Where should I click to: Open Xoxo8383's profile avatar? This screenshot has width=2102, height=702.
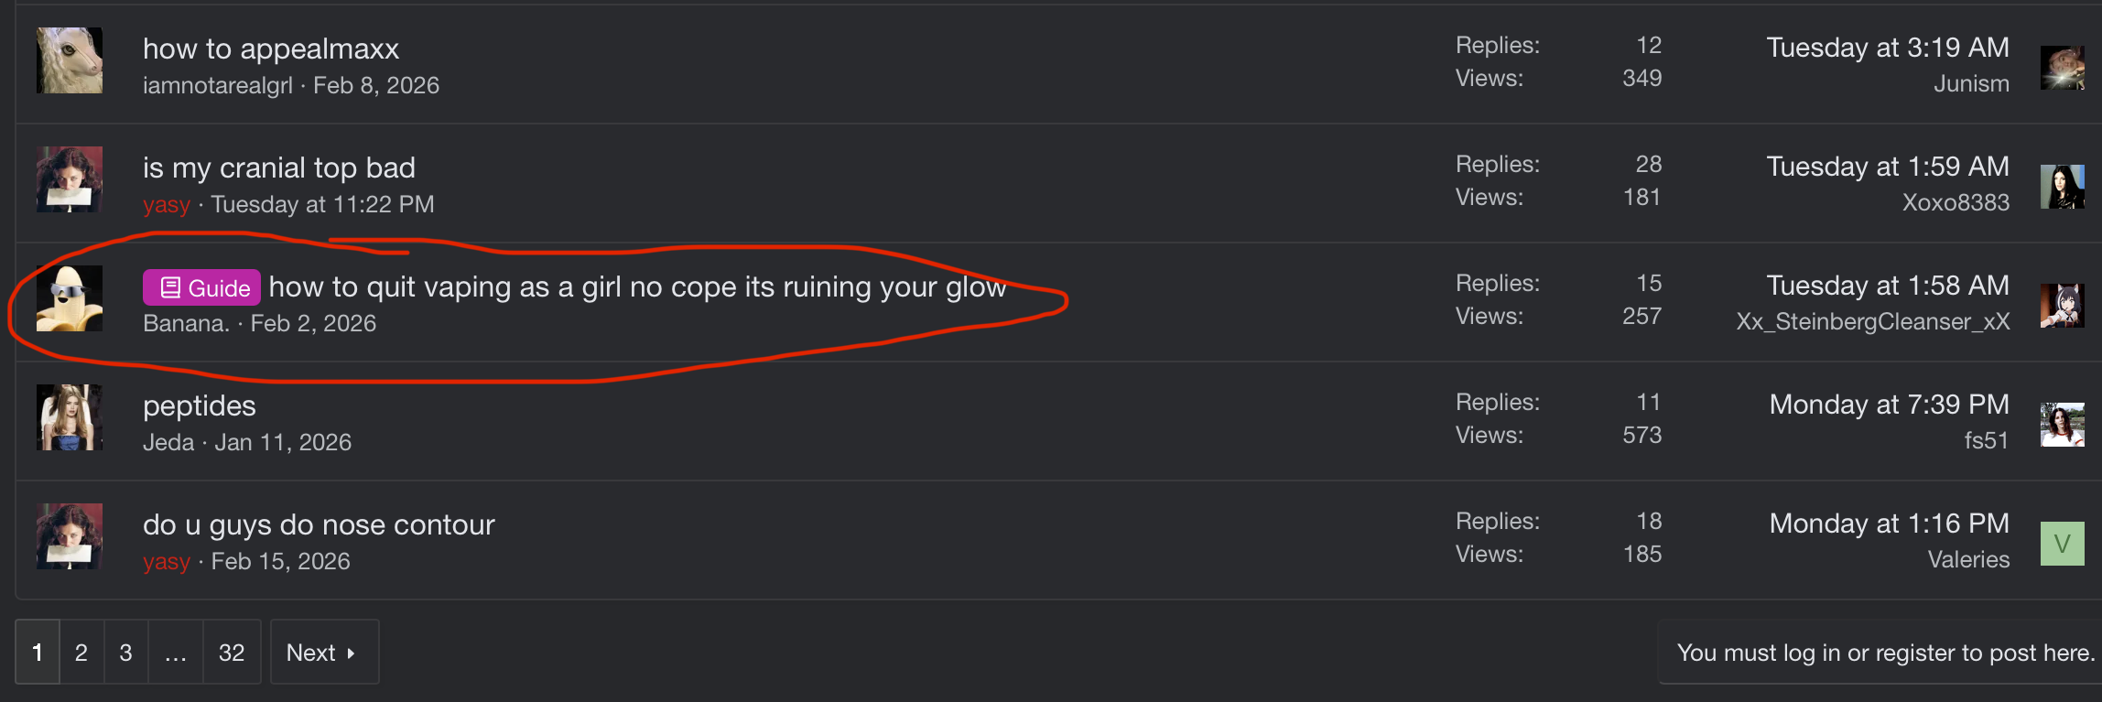pos(2062,186)
